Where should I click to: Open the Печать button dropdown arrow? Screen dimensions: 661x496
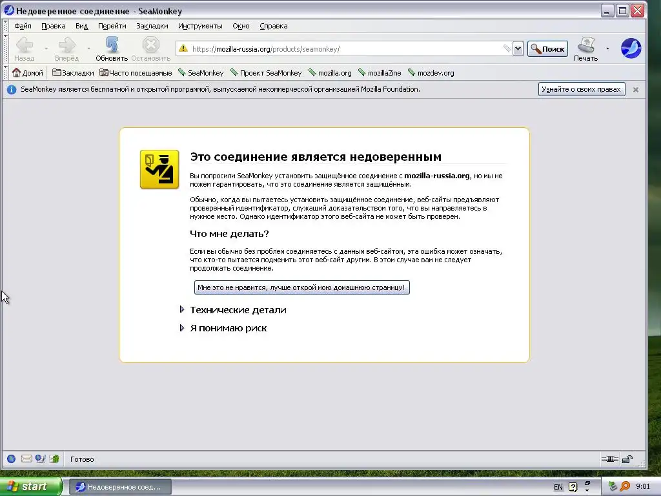[607, 48]
